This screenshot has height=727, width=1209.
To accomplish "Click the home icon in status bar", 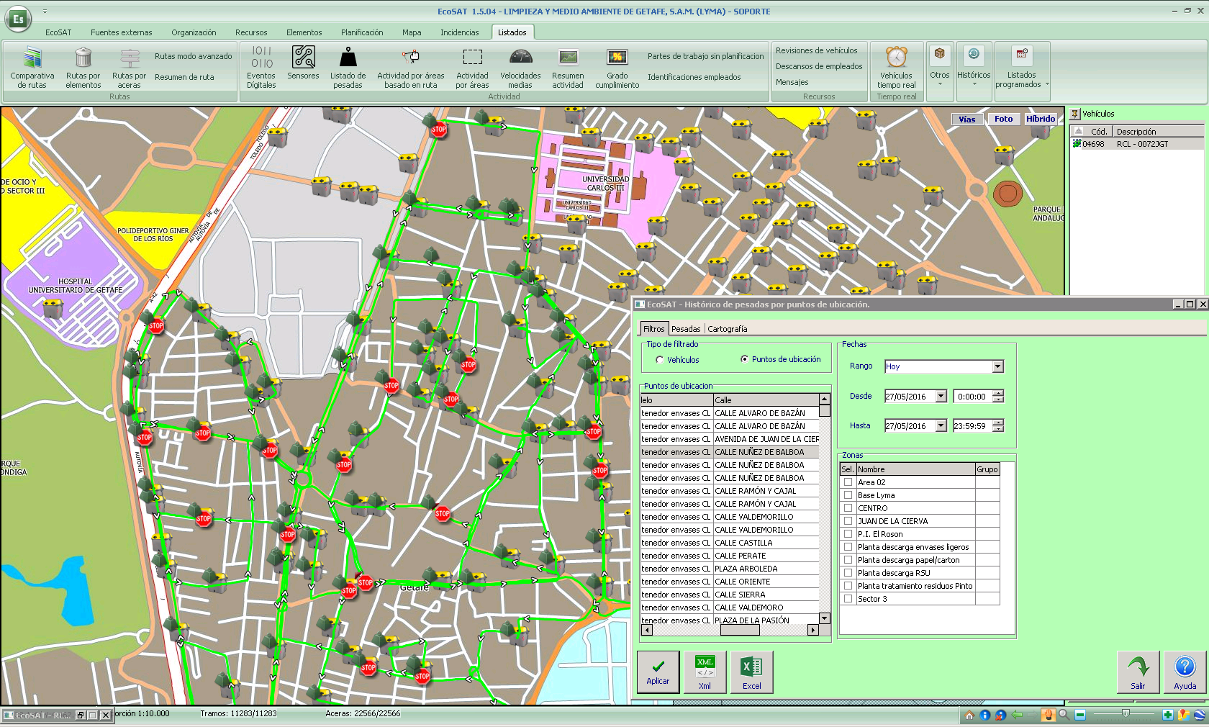I will pyautogui.click(x=969, y=715).
